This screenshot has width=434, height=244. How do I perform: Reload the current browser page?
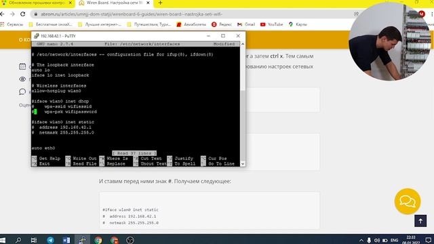tap(22, 14)
